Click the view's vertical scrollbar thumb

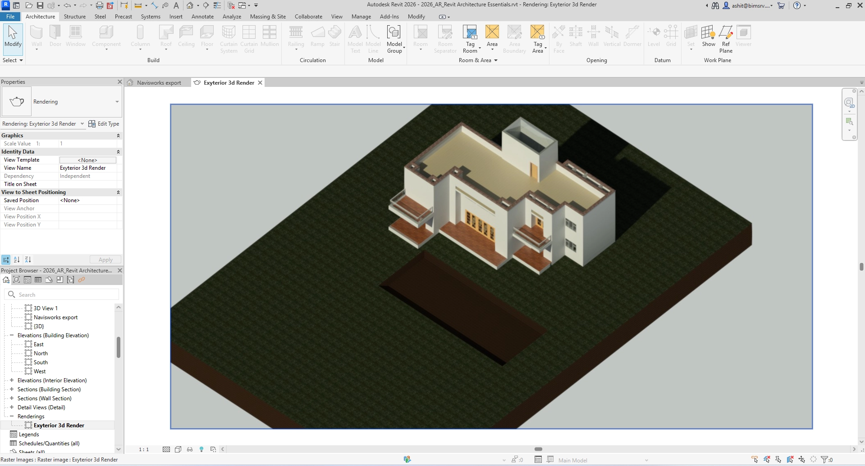(861, 267)
